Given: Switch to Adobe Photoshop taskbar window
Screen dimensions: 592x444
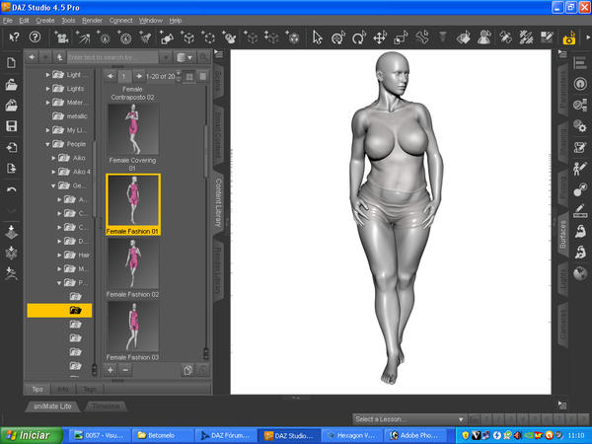Looking at the screenshot, I should tap(414, 435).
